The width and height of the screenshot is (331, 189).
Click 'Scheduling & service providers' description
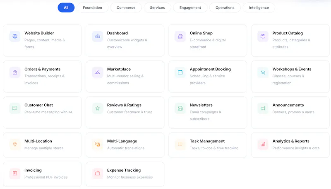tap(207, 79)
